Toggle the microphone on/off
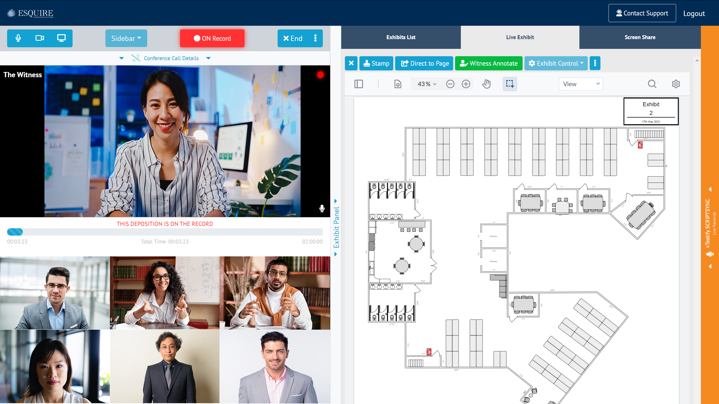This screenshot has width=719, height=404. click(x=18, y=38)
